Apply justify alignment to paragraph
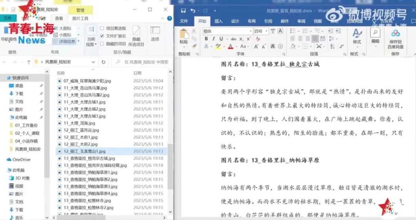 [x=315, y=39]
